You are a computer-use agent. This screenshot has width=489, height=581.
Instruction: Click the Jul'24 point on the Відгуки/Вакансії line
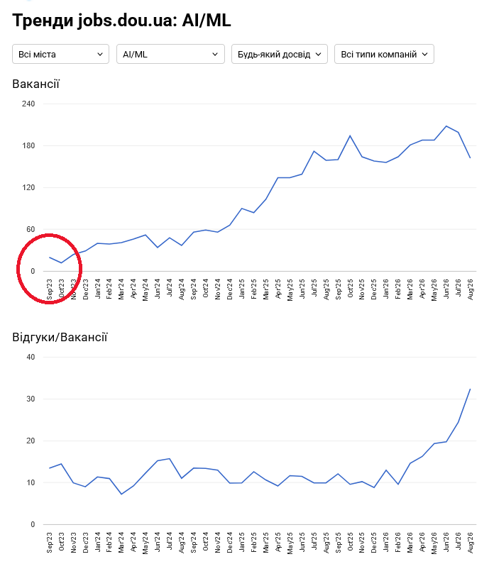pos(170,459)
